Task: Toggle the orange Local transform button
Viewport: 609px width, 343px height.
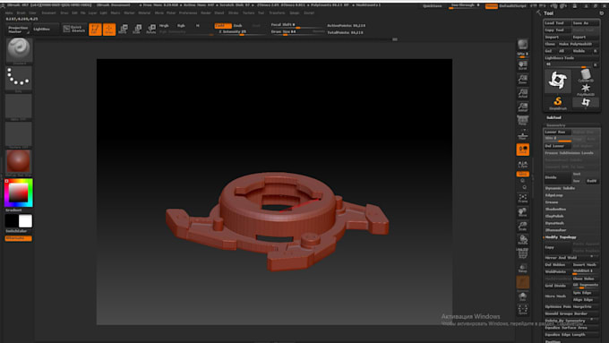Action: pos(523,150)
